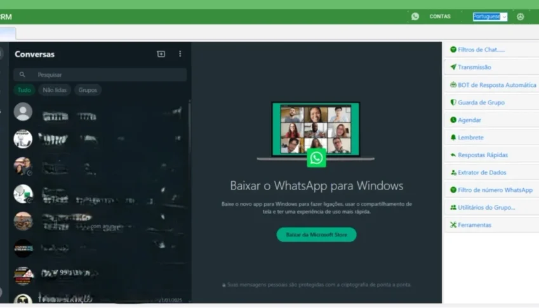Click the Guarda de Grupo shield icon
The width and height of the screenshot is (539, 308).
coord(453,102)
